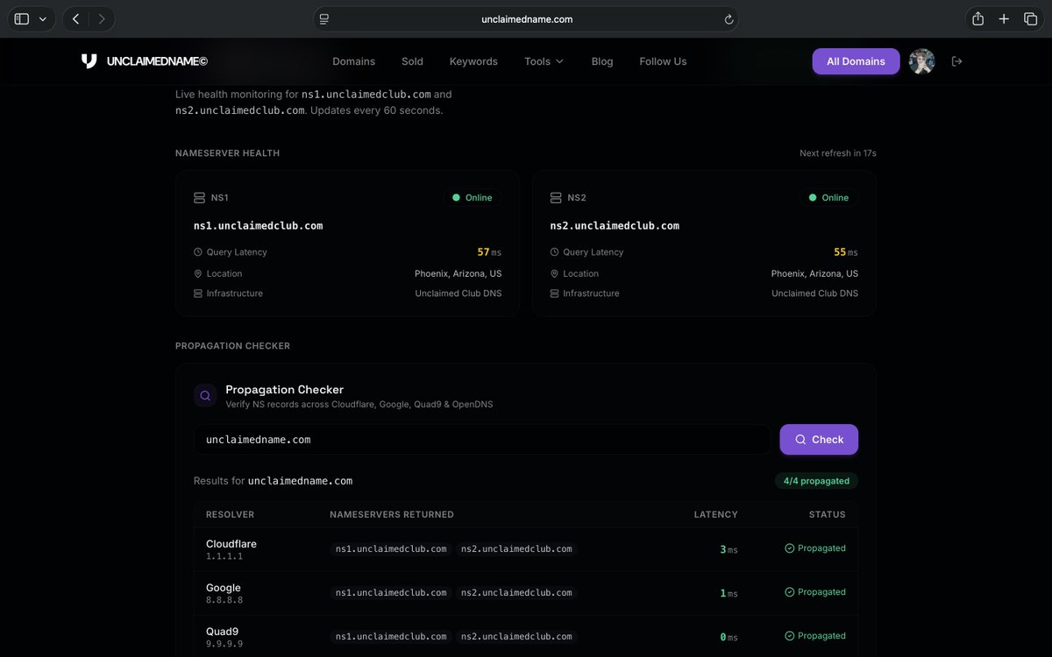
Task: Select ns2.unclaimedclub.com hostname in NS2 card
Action: click(615, 226)
